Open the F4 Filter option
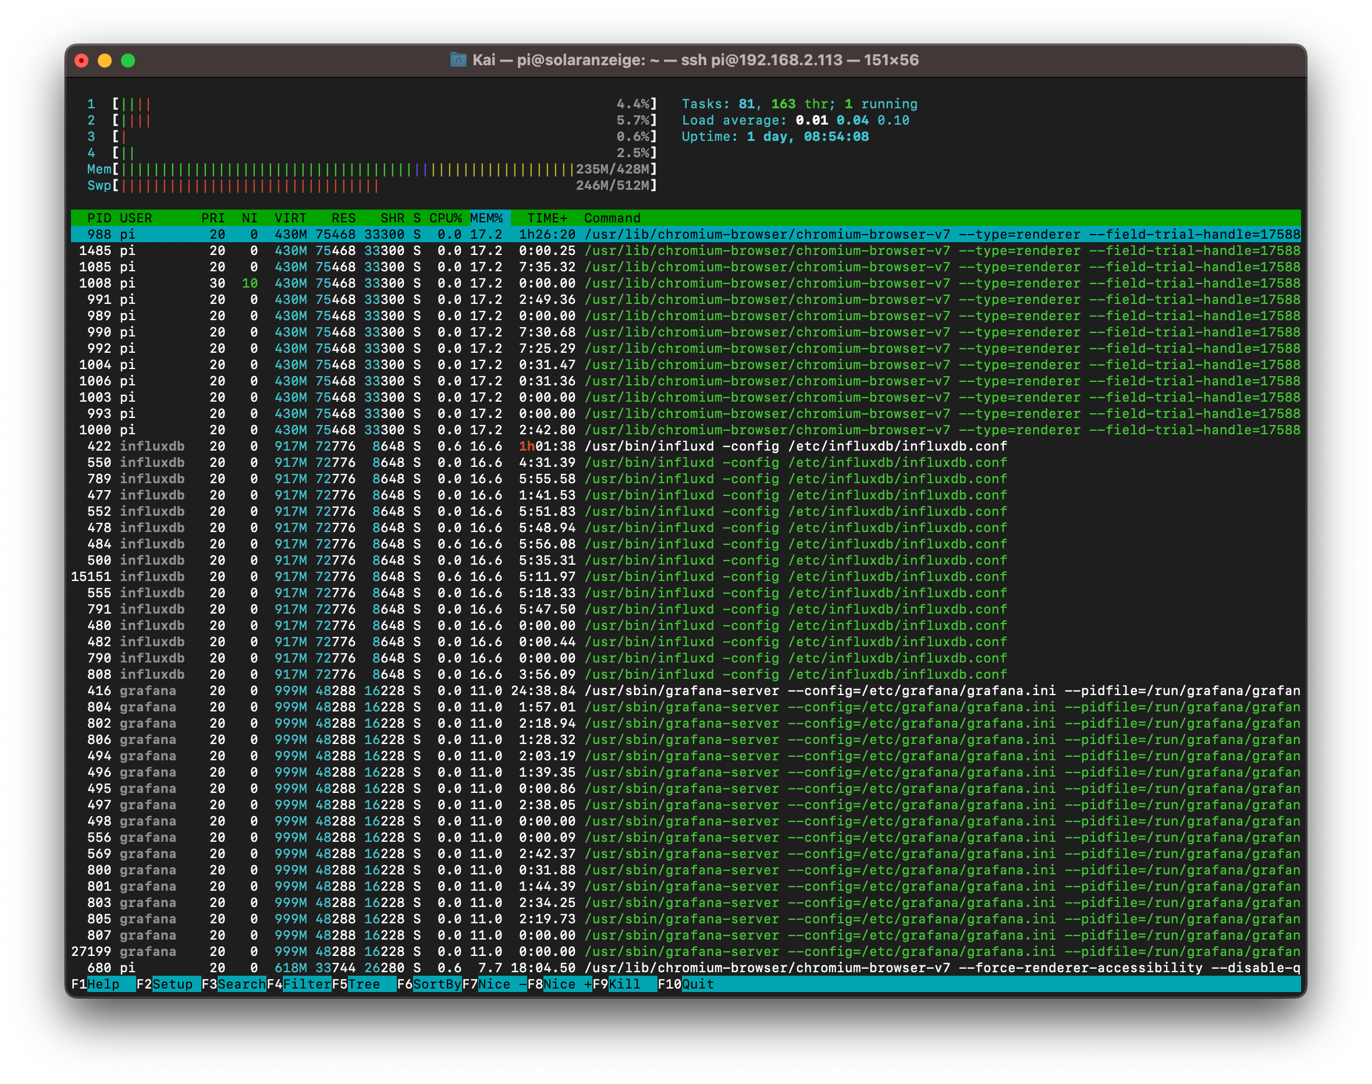This screenshot has width=1372, height=1084. pos(307,984)
